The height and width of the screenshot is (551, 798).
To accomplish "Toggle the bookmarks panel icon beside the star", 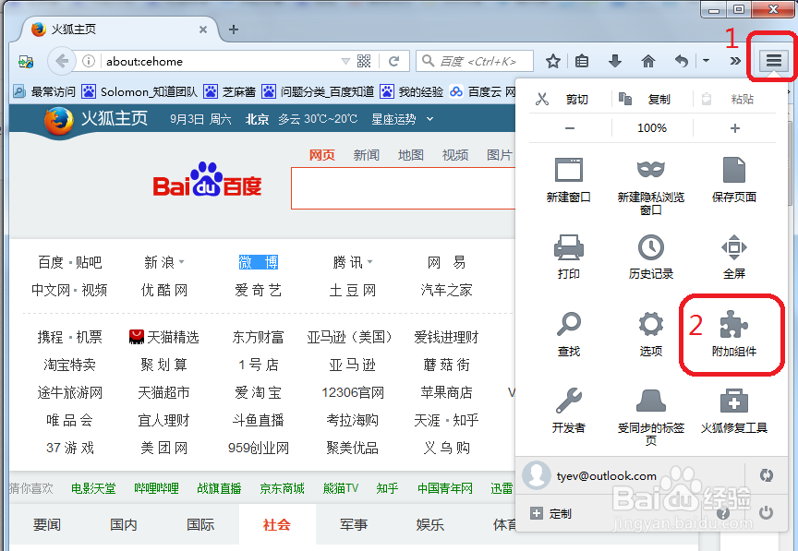I will point(582,61).
